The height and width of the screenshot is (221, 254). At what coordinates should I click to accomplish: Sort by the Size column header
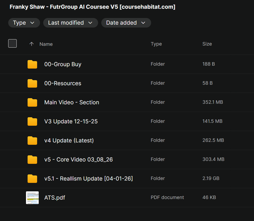pos(207,44)
